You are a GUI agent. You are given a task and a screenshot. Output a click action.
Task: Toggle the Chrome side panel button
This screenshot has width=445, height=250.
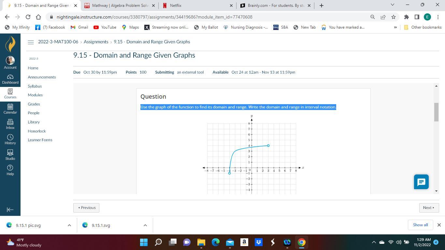pyautogui.click(x=417, y=17)
